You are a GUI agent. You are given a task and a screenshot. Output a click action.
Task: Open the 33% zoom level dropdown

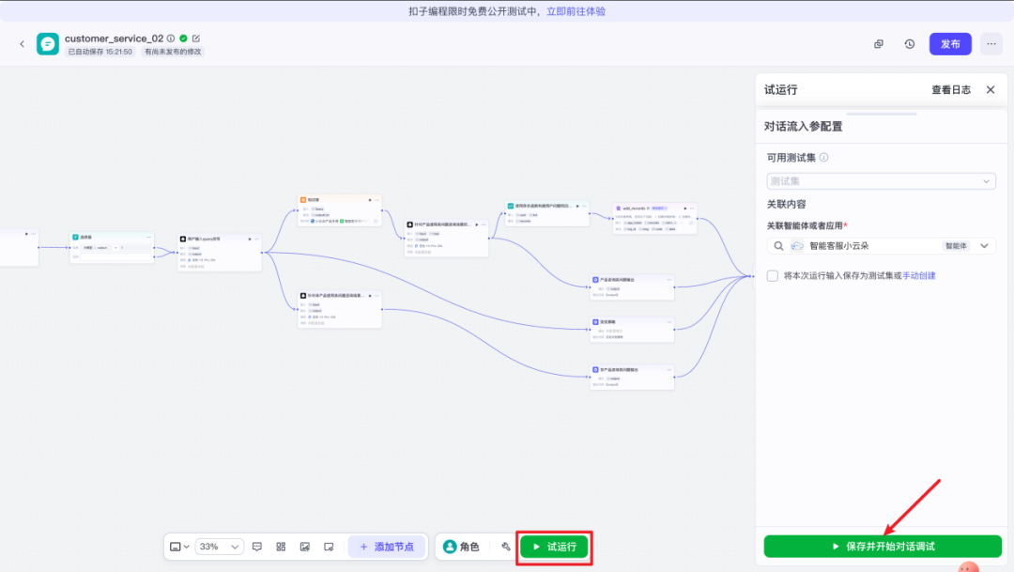[x=221, y=547]
